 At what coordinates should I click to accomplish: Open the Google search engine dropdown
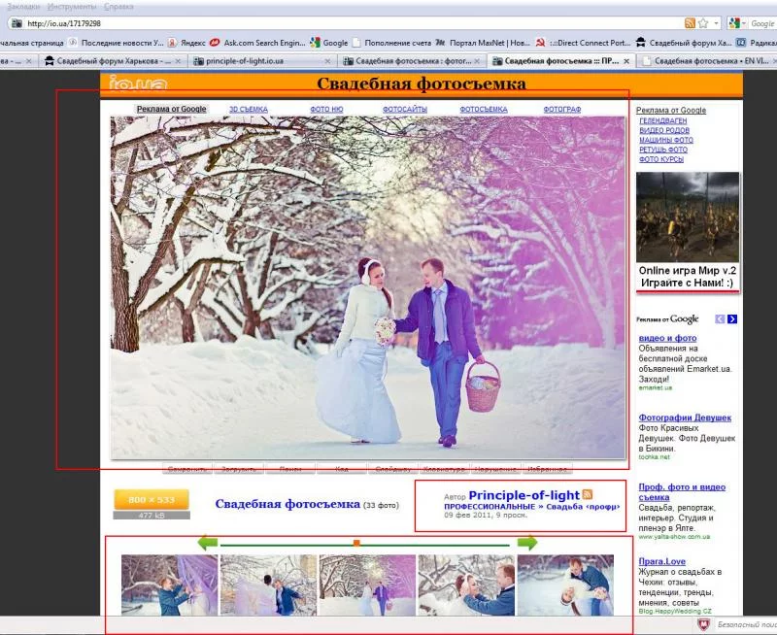point(744,23)
